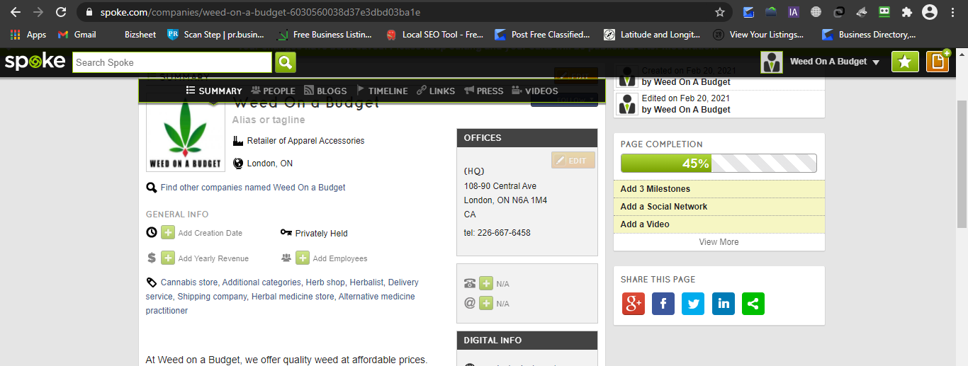The image size is (968, 366).
Task: Click the Spoke logo
Action: coord(35,62)
